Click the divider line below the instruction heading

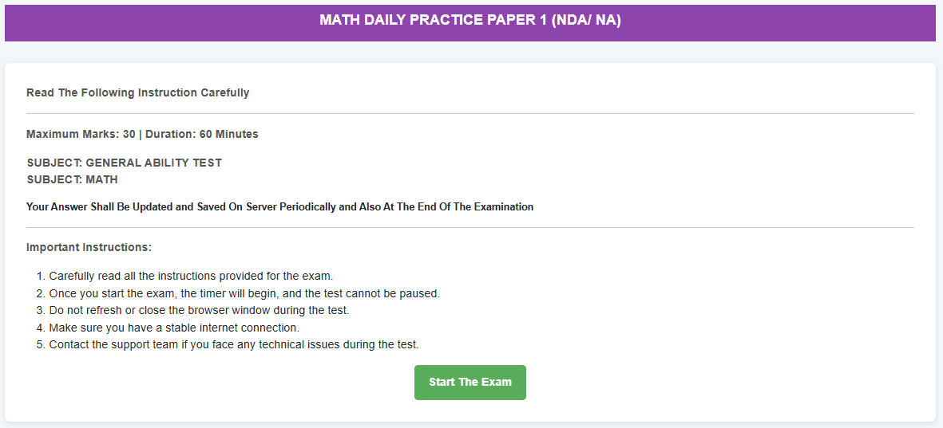click(x=470, y=114)
